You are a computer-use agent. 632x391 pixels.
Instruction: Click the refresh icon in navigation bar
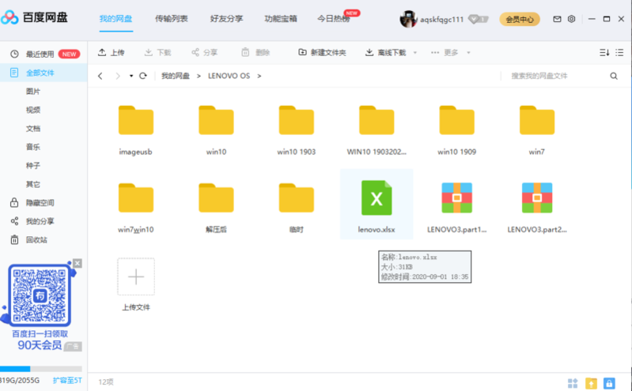coord(143,76)
